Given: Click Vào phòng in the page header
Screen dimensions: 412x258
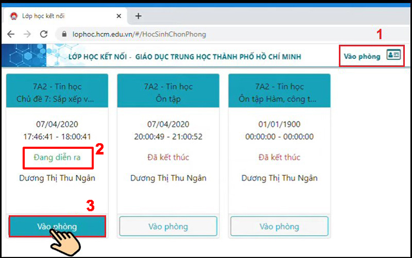Looking at the screenshot, I should (362, 57).
